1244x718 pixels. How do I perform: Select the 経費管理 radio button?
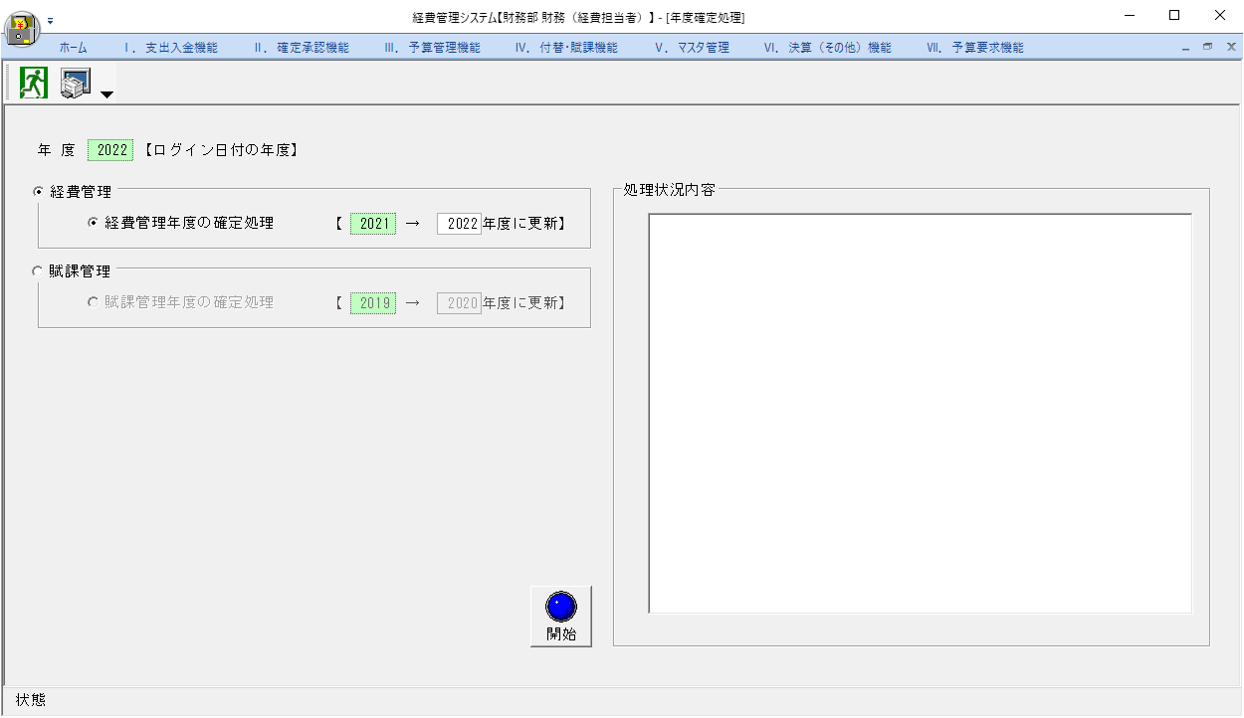(39, 191)
